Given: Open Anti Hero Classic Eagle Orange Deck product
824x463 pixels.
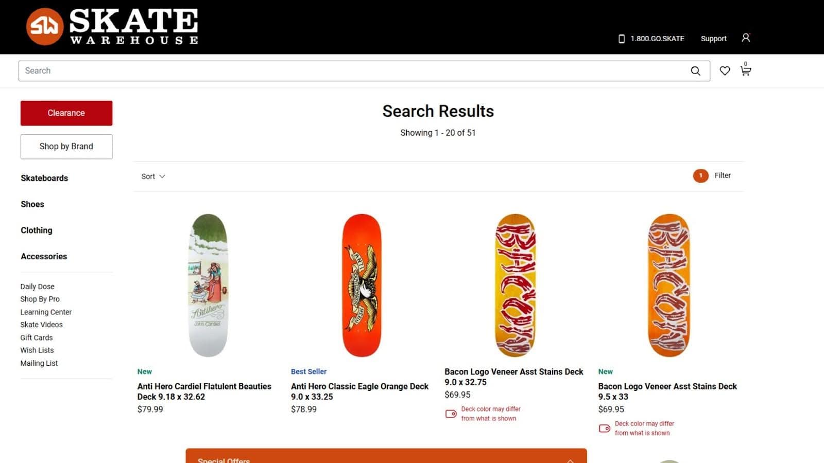Looking at the screenshot, I should pyautogui.click(x=359, y=391).
